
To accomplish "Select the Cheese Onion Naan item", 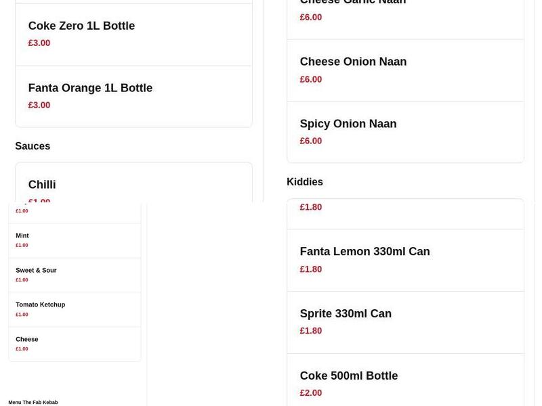I will 353,61.
